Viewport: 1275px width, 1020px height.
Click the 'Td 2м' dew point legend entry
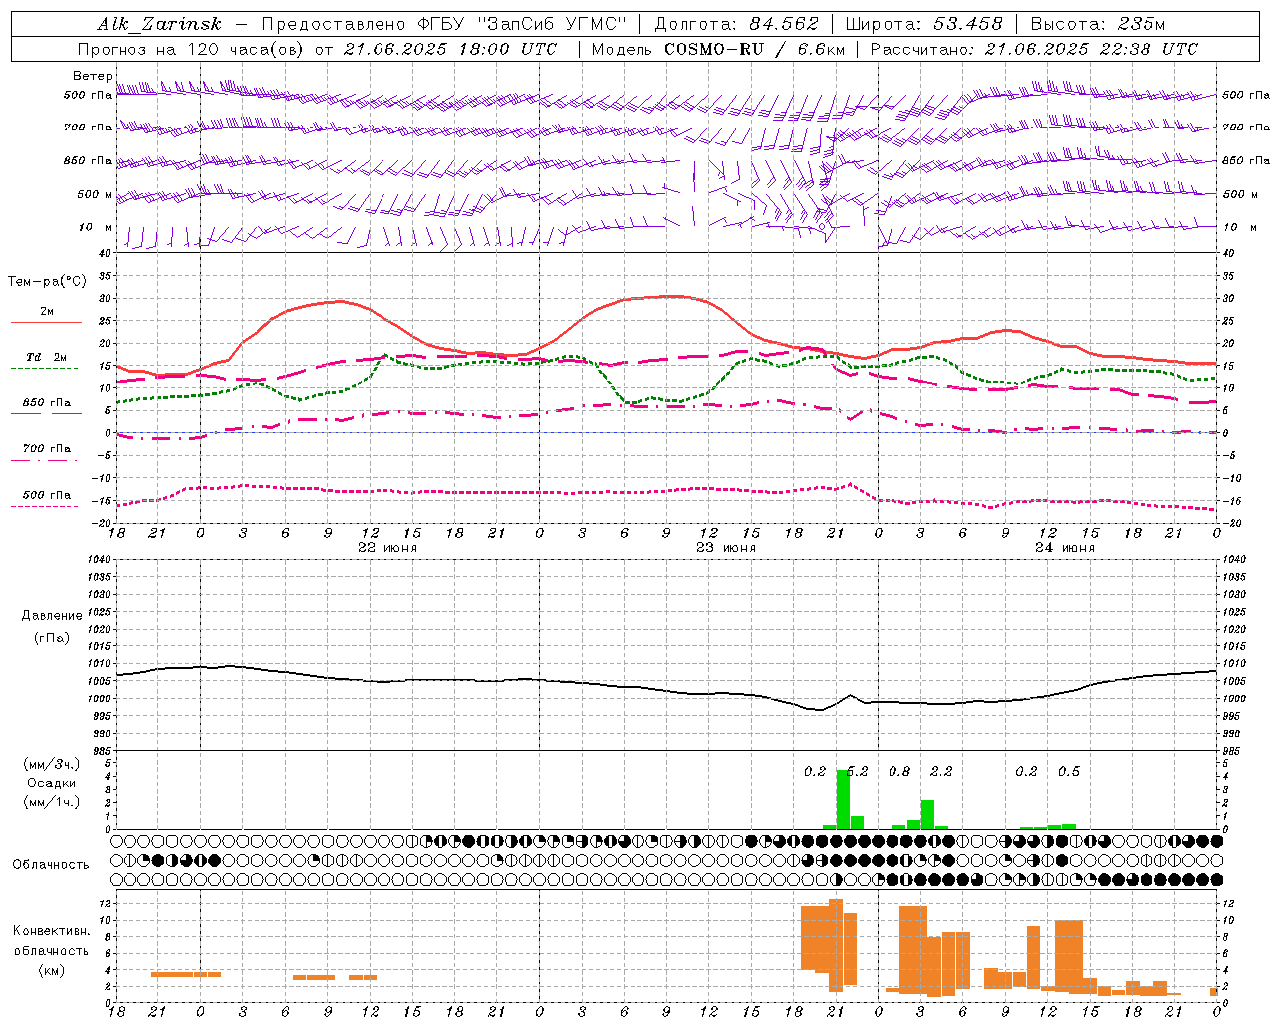coord(47,357)
